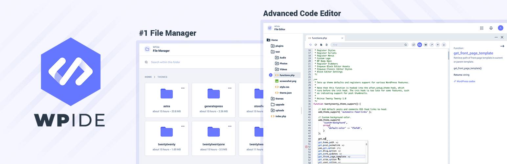Go to HOME in breadcrumb
The image size is (507, 164).
coord(148,77)
